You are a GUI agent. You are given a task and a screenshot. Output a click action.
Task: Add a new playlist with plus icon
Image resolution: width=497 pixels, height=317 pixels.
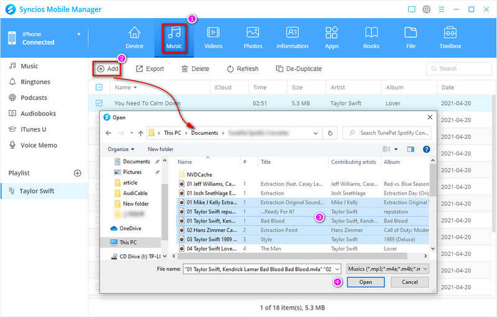[x=77, y=173]
